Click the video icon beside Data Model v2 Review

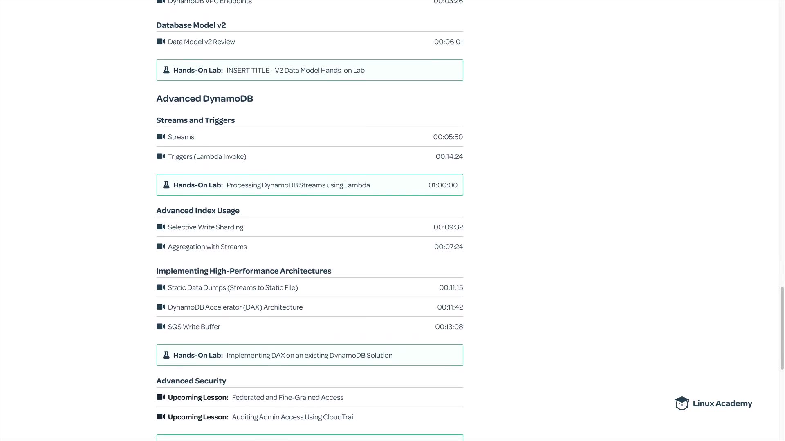[x=161, y=42]
